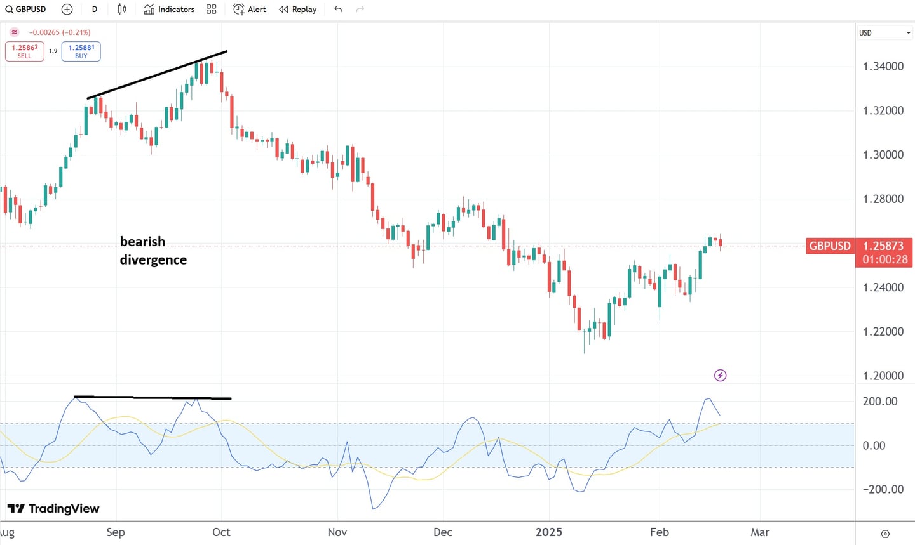Select the BUY button at 1.25881

pos(81,51)
